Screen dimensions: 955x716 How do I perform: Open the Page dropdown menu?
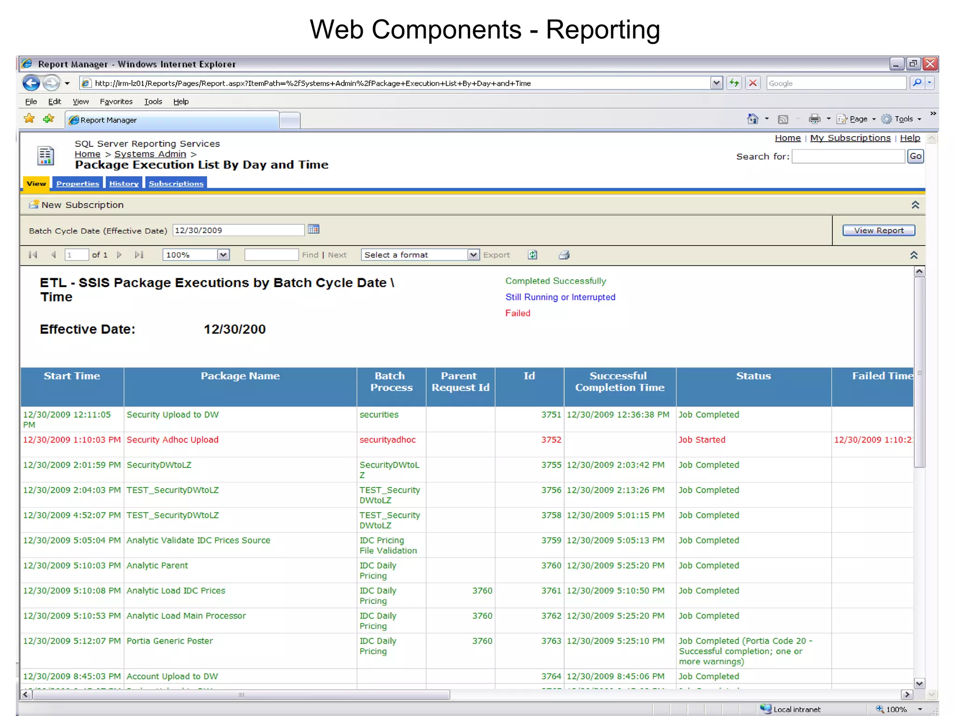point(856,119)
